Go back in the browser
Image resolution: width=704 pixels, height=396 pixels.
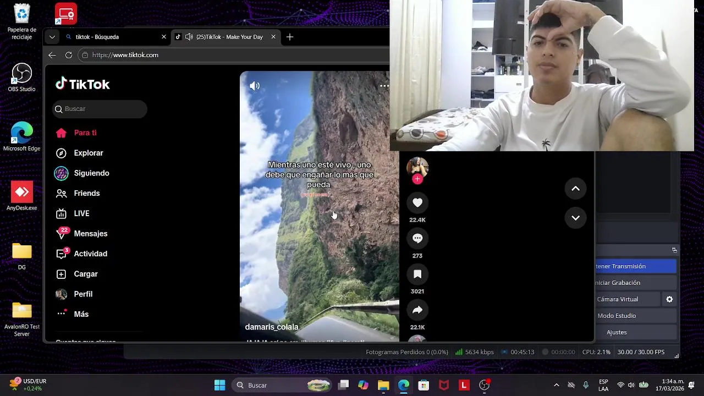point(52,55)
